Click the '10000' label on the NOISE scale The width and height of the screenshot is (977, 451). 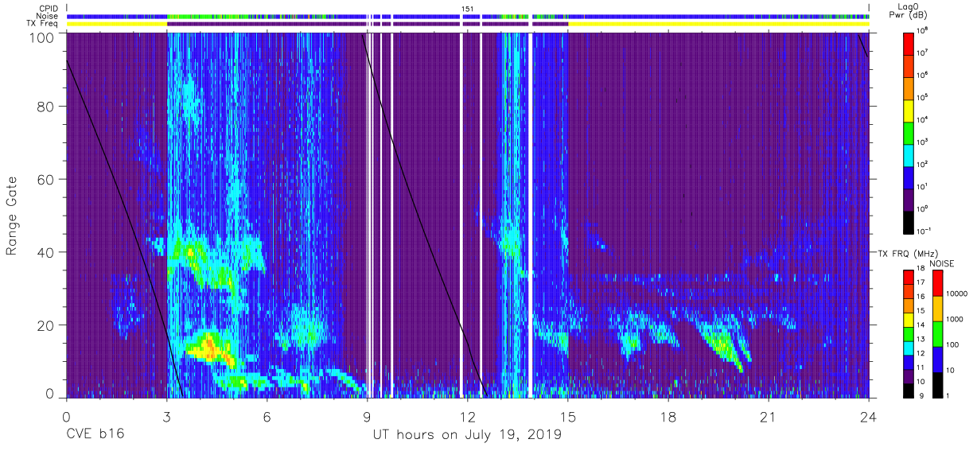point(956,294)
